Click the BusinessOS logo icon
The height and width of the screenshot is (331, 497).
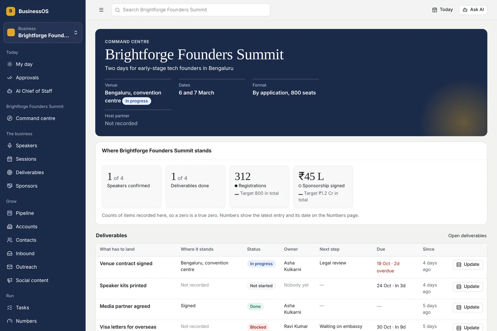[11, 11]
